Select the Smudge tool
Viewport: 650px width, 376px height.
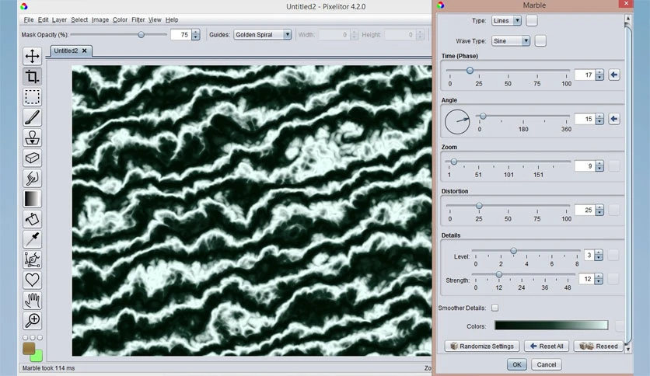pyautogui.click(x=32, y=178)
